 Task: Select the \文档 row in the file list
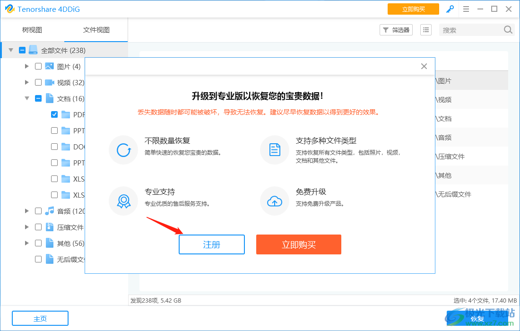click(471, 118)
